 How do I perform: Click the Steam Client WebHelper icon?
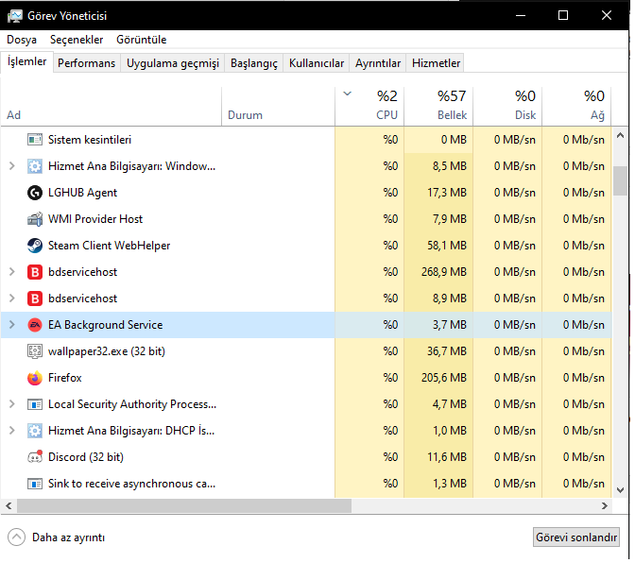tap(35, 246)
